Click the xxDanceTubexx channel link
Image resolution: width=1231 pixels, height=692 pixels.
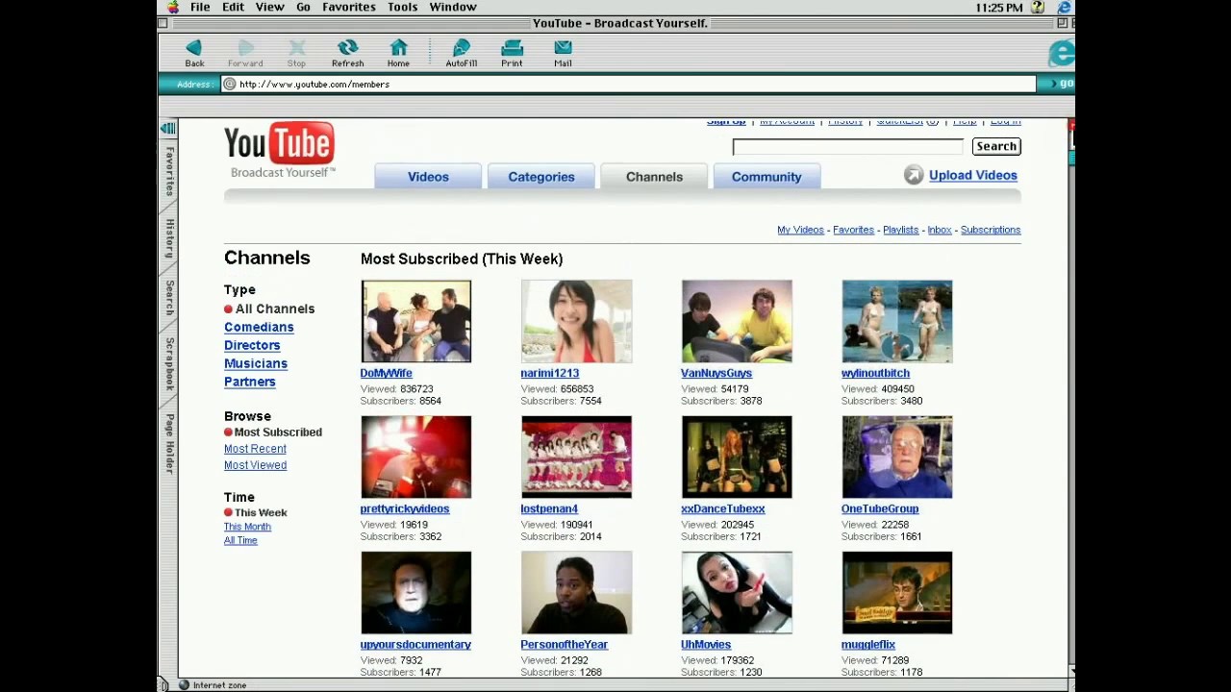723,508
